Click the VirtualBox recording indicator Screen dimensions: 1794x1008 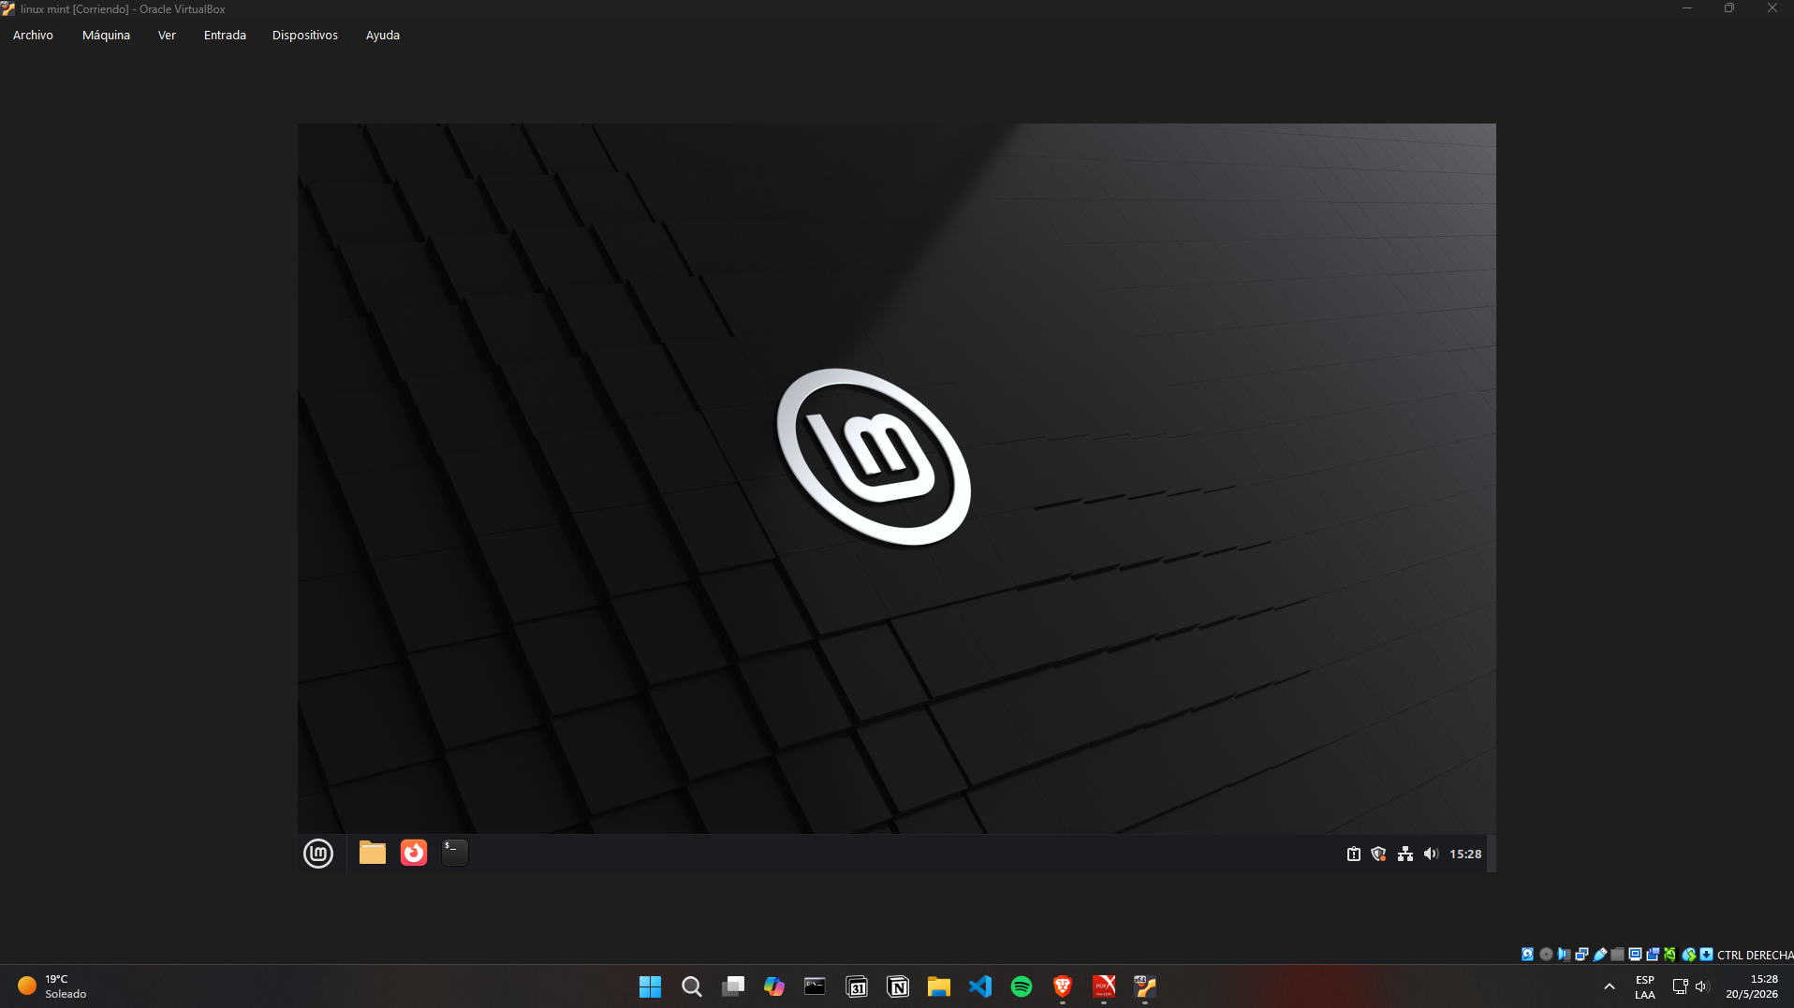tap(1653, 955)
